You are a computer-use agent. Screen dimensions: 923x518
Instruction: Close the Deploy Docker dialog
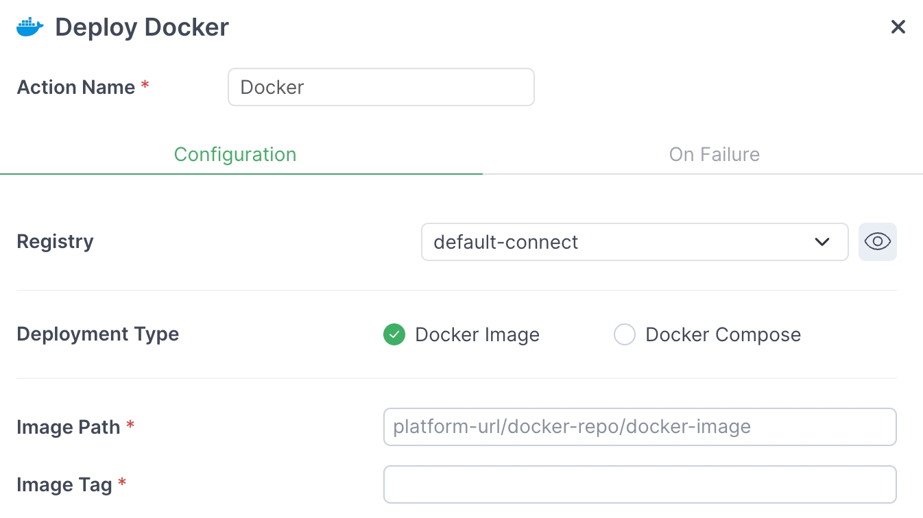point(898,27)
